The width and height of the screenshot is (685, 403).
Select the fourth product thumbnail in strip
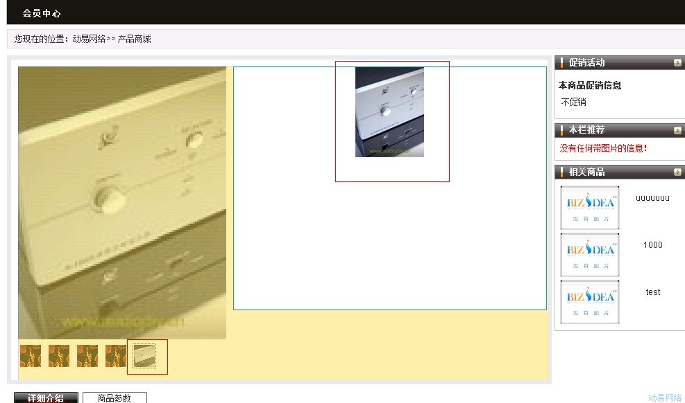click(116, 356)
